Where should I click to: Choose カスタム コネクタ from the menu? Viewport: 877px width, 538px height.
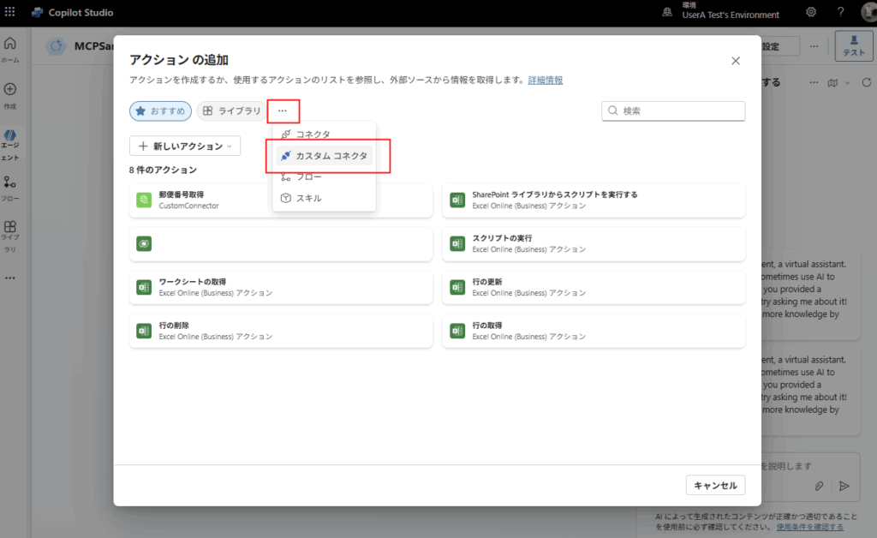[x=324, y=155]
